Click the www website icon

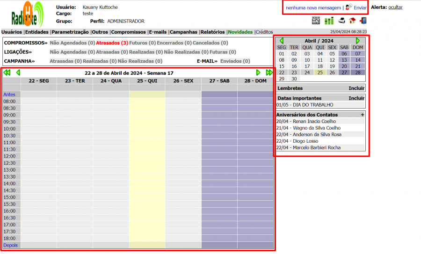pyautogui.click(x=316, y=21)
